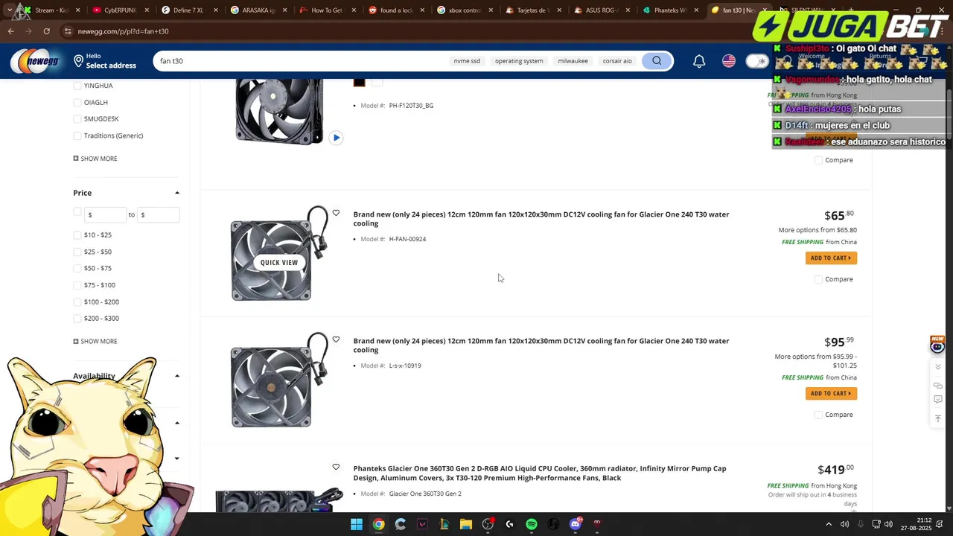Open the Select address location picker
This screenshot has height=536, width=953.
(x=105, y=61)
